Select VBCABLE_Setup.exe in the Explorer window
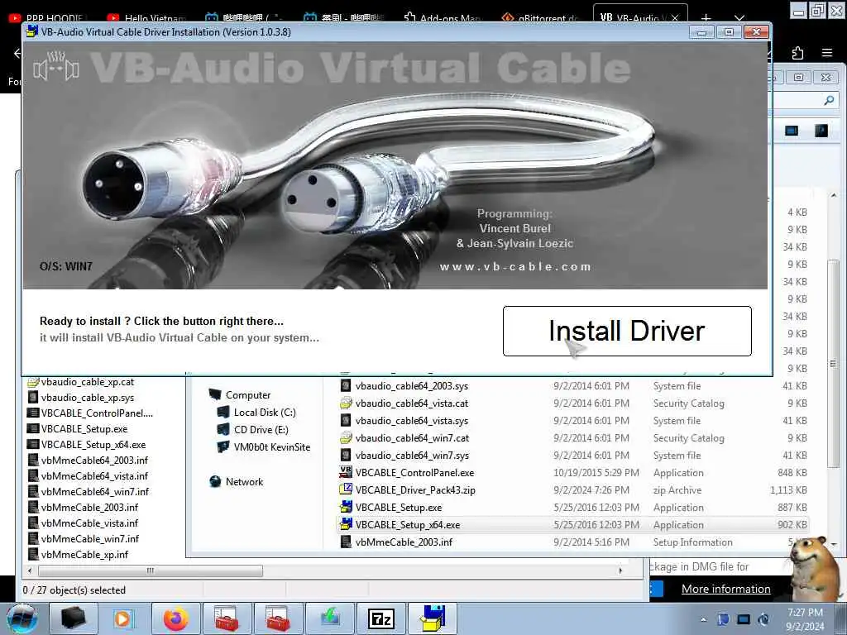Viewport: 847px width, 635px height. pos(398,507)
